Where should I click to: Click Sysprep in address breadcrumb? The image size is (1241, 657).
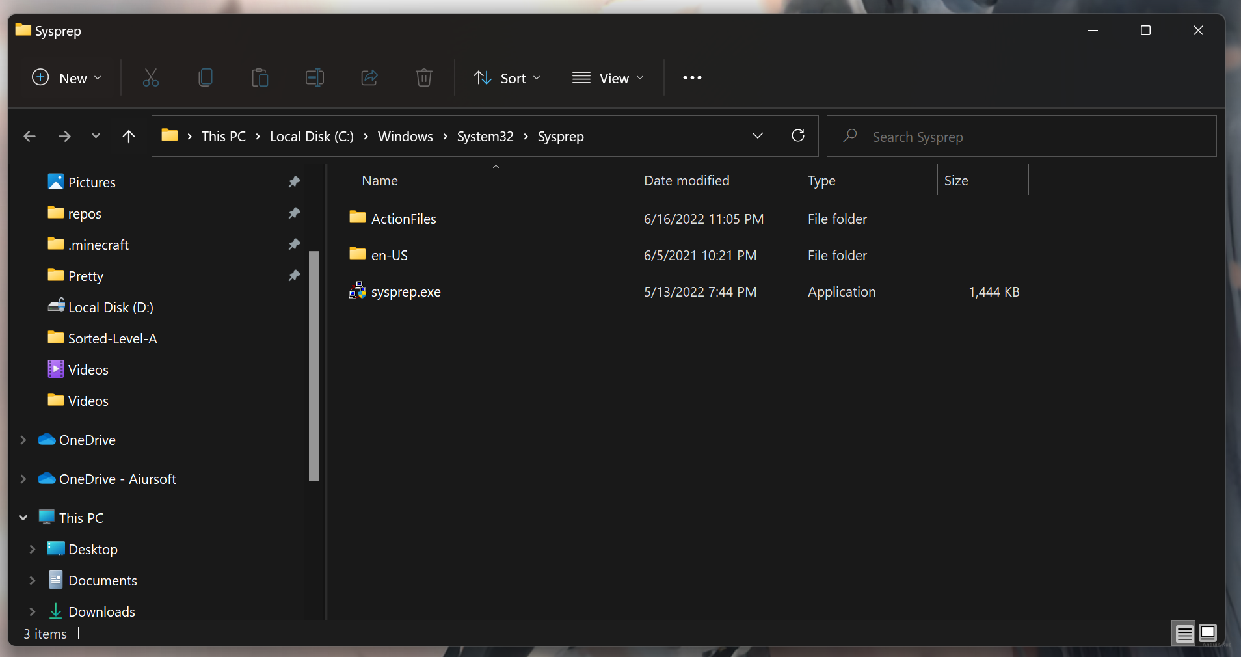click(x=561, y=137)
